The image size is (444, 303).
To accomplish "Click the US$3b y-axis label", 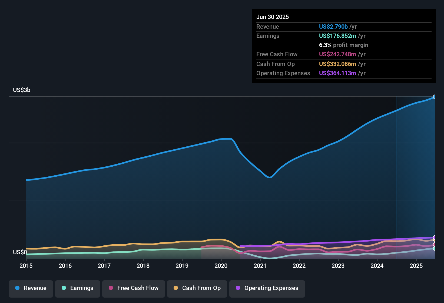I will pyautogui.click(x=22, y=90).
